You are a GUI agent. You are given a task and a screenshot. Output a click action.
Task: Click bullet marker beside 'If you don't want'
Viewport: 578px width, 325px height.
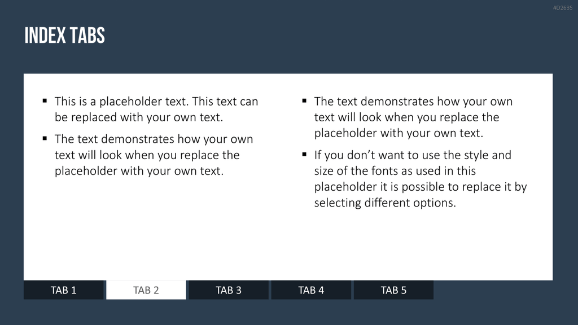[x=304, y=155]
